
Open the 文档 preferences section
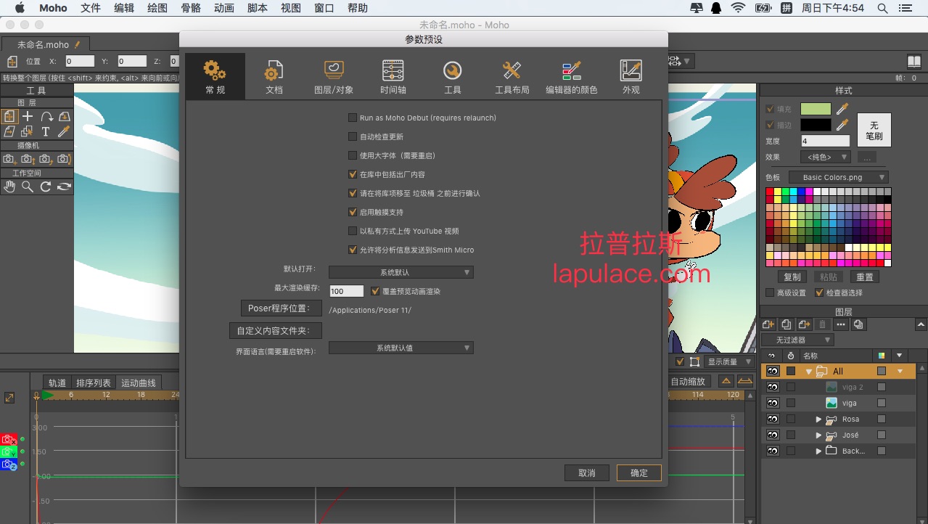point(274,77)
